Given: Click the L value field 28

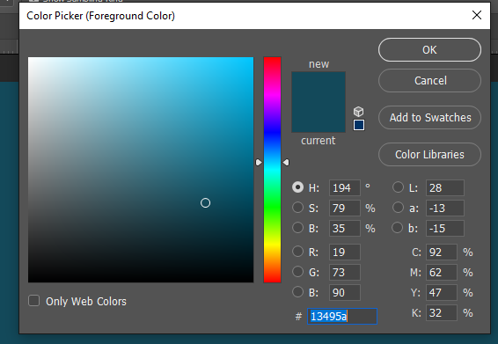Looking at the screenshot, I should (x=445, y=188).
